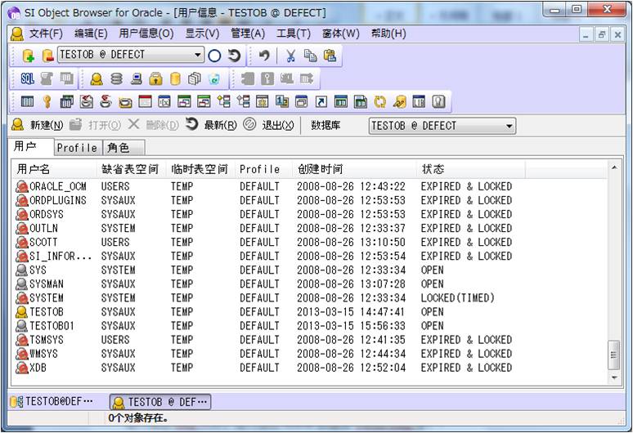This screenshot has height=433, width=633.
Task: Click the yellow cylinder database icon
Action: pos(175,78)
